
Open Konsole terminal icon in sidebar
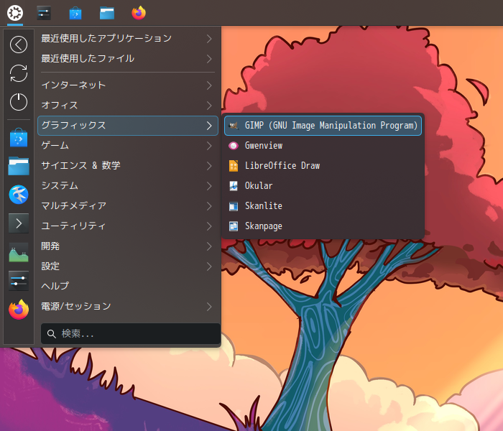(19, 223)
